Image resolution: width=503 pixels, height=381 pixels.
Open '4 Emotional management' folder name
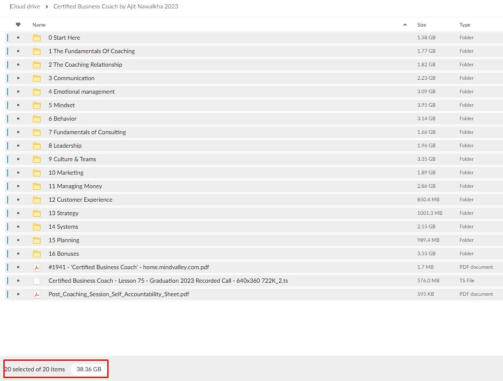click(x=82, y=92)
